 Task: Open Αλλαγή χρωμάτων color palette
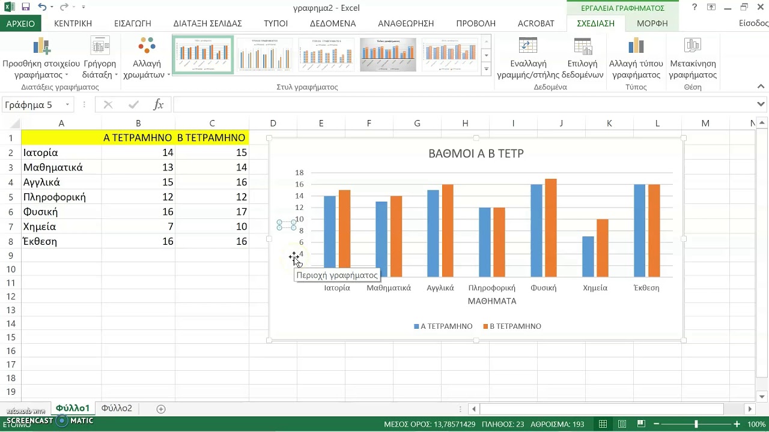click(x=147, y=46)
